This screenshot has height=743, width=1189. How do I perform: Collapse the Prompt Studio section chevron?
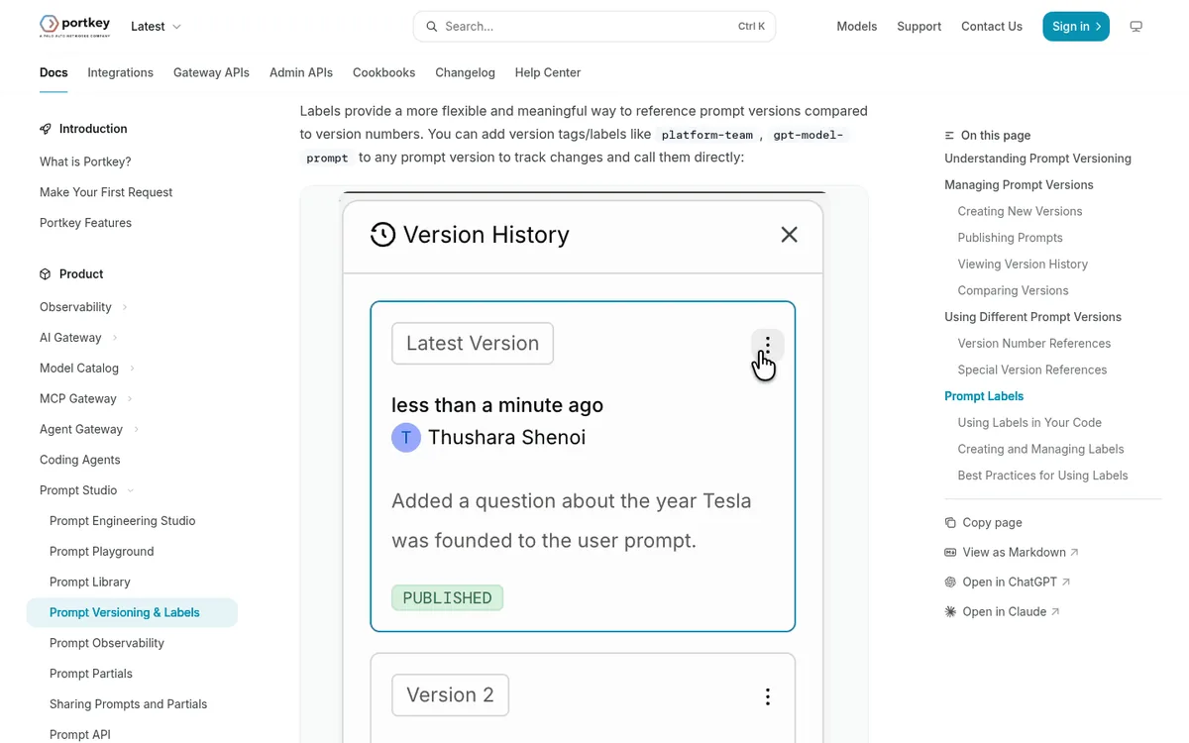click(x=131, y=490)
